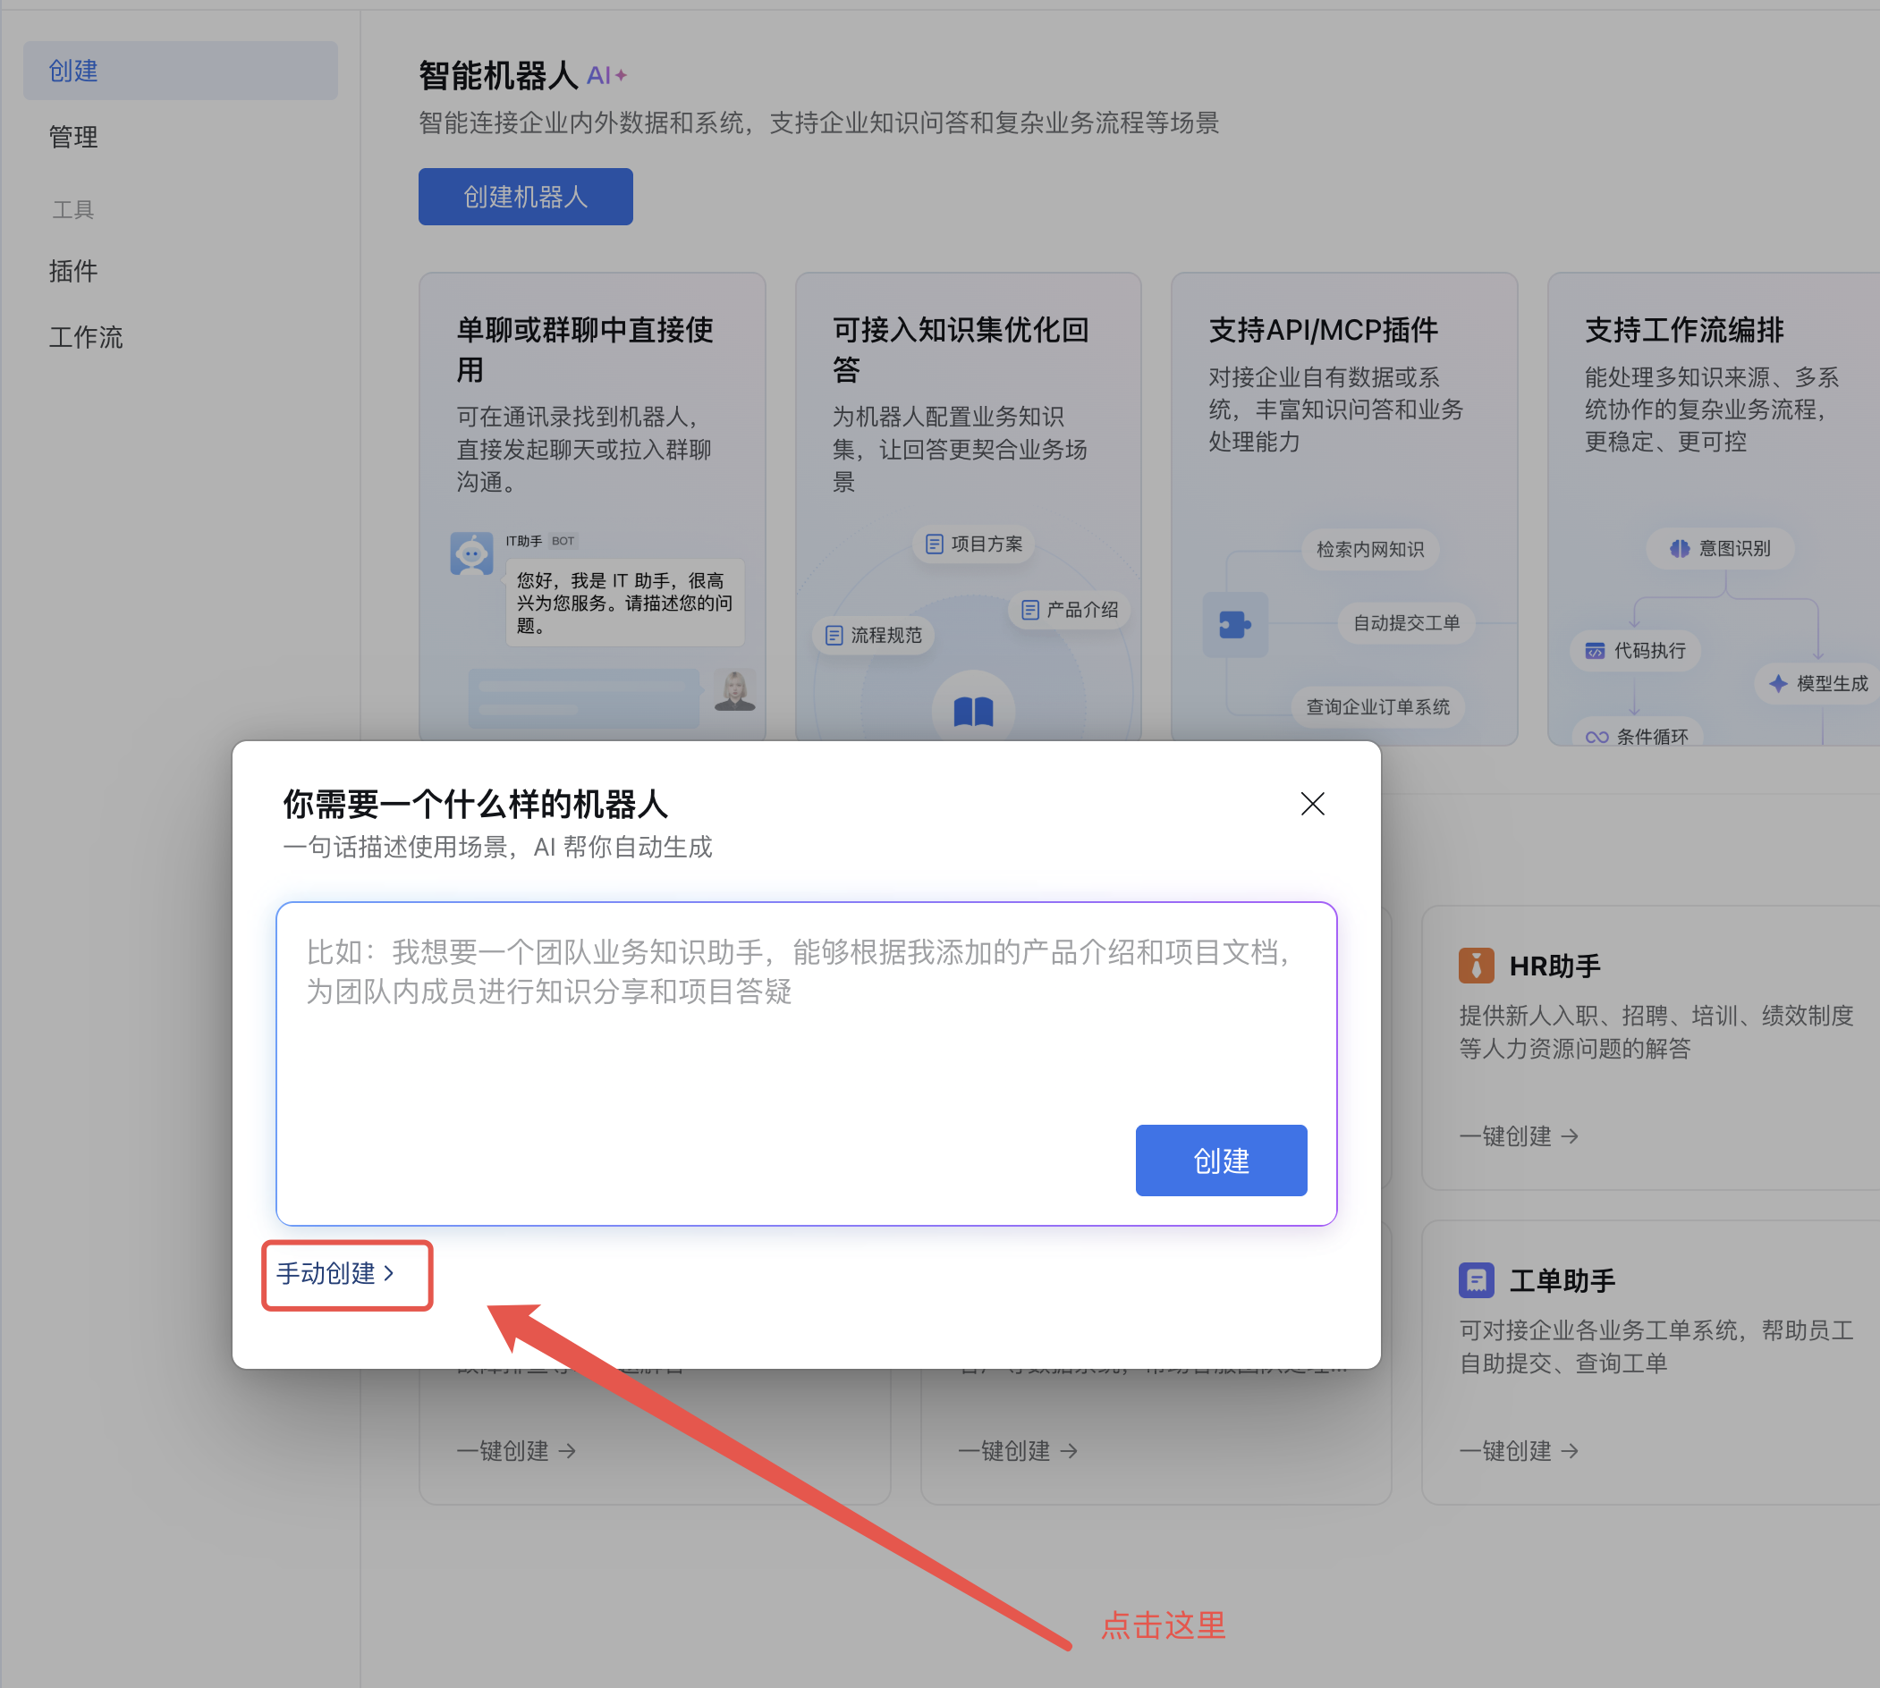Click the orange HR助手 icon

1477,965
